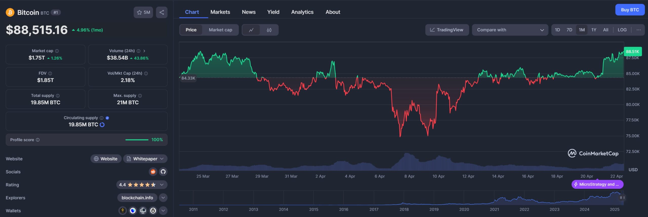Click the $38.54B volume value

point(117,58)
